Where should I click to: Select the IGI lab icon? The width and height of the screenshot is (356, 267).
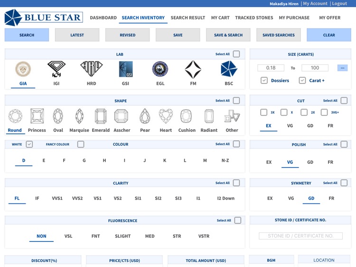click(56, 69)
